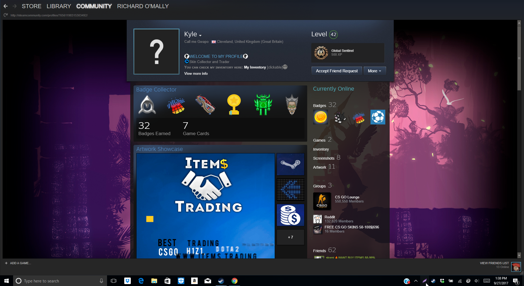The width and height of the screenshot is (524, 286).
Task: Click the green robot badge in Badge Collector
Action: pyautogui.click(x=263, y=105)
